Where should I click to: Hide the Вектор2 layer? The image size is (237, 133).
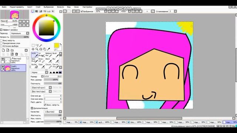[3, 59]
